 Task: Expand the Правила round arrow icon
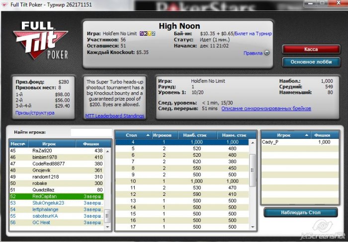coord(267,53)
